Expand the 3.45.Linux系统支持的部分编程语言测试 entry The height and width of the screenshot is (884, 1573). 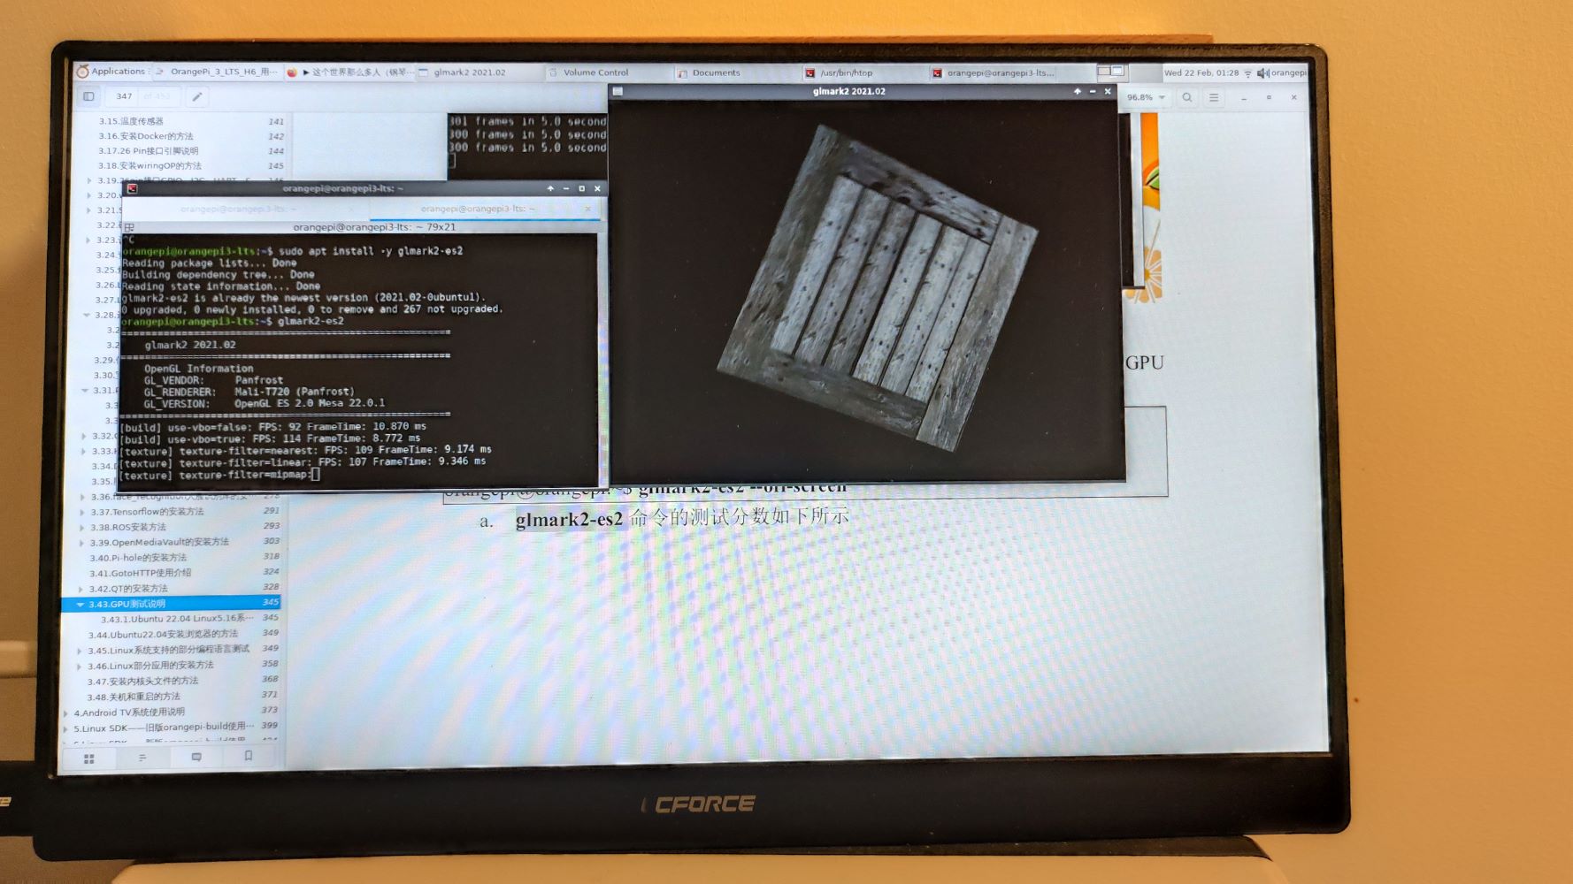(x=81, y=651)
